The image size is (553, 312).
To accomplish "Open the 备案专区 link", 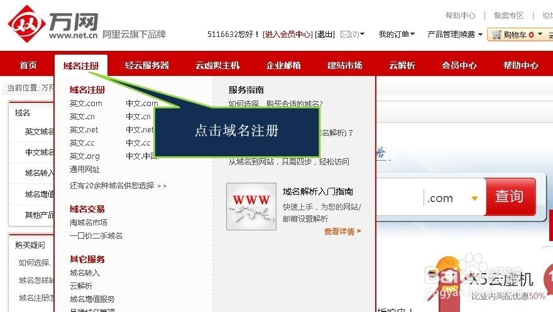I will pos(508,16).
